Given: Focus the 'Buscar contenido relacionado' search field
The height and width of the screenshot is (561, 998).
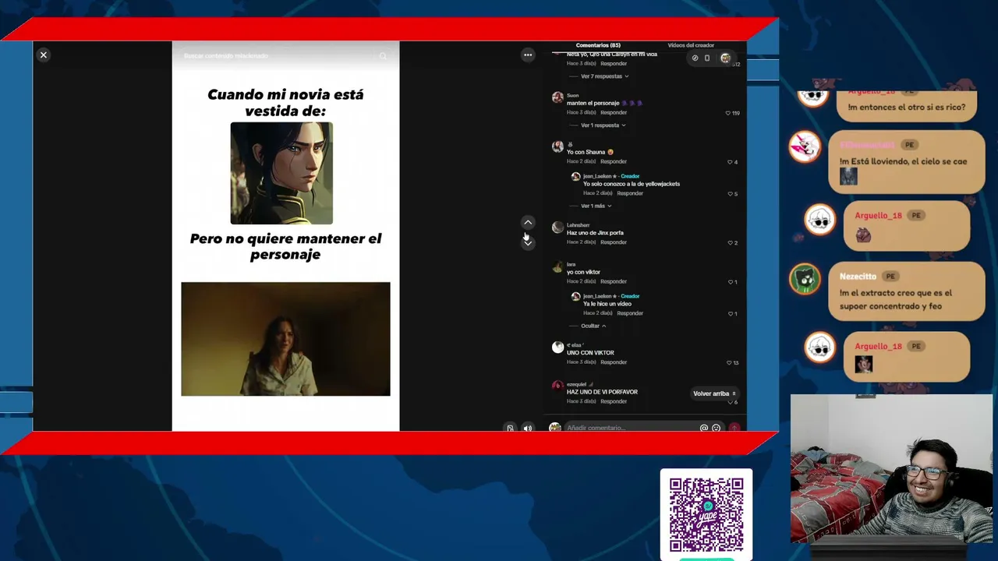Looking at the screenshot, I should pos(285,56).
